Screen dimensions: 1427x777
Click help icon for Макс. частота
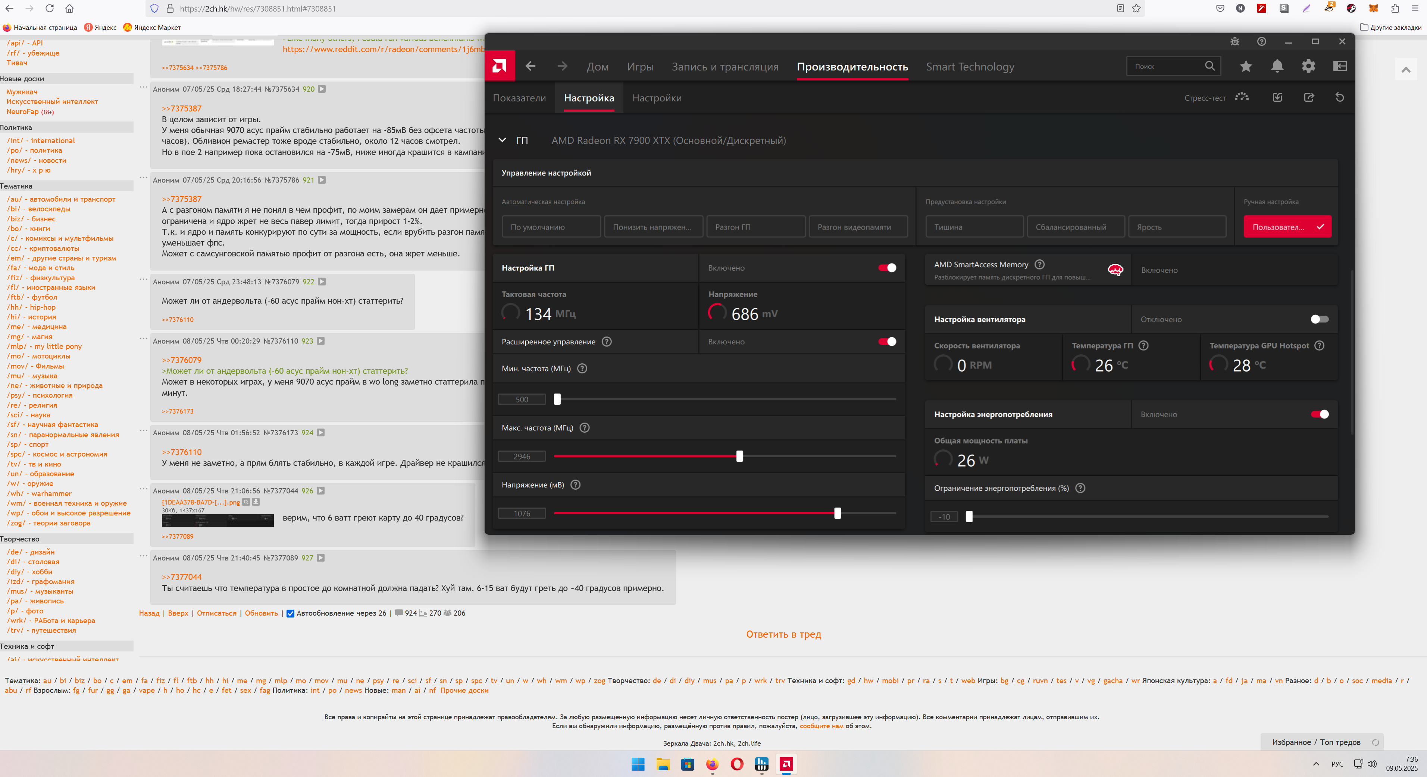[585, 428]
